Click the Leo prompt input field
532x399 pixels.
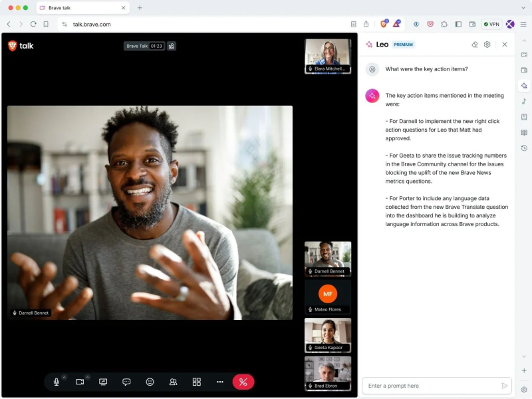coord(431,386)
